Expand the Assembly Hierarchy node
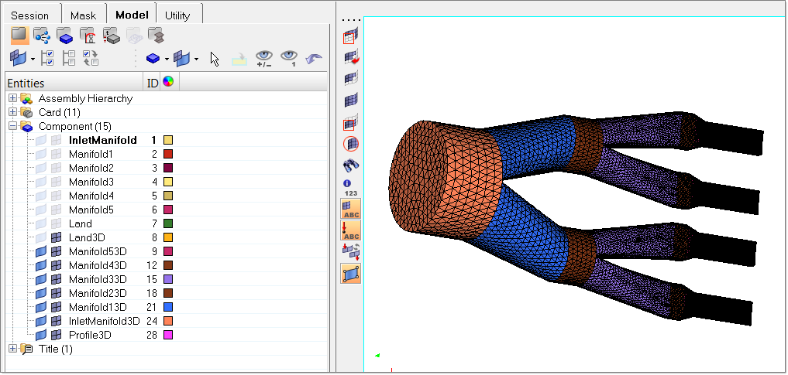This screenshot has width=788, height=375. point(12,98)
